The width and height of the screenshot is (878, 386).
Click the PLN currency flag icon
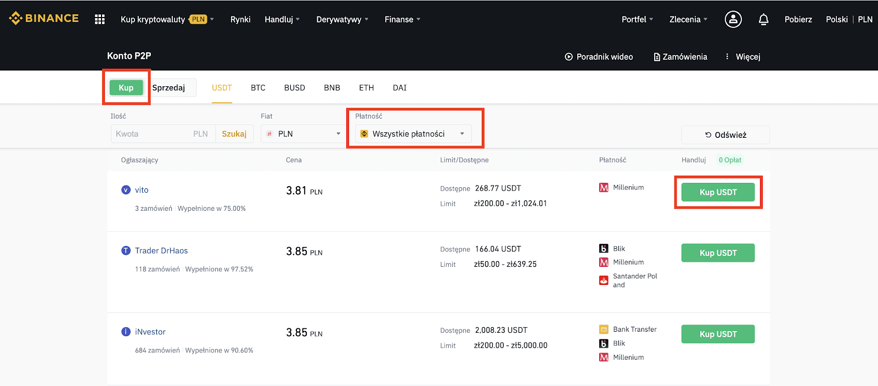tap(269, 134)
